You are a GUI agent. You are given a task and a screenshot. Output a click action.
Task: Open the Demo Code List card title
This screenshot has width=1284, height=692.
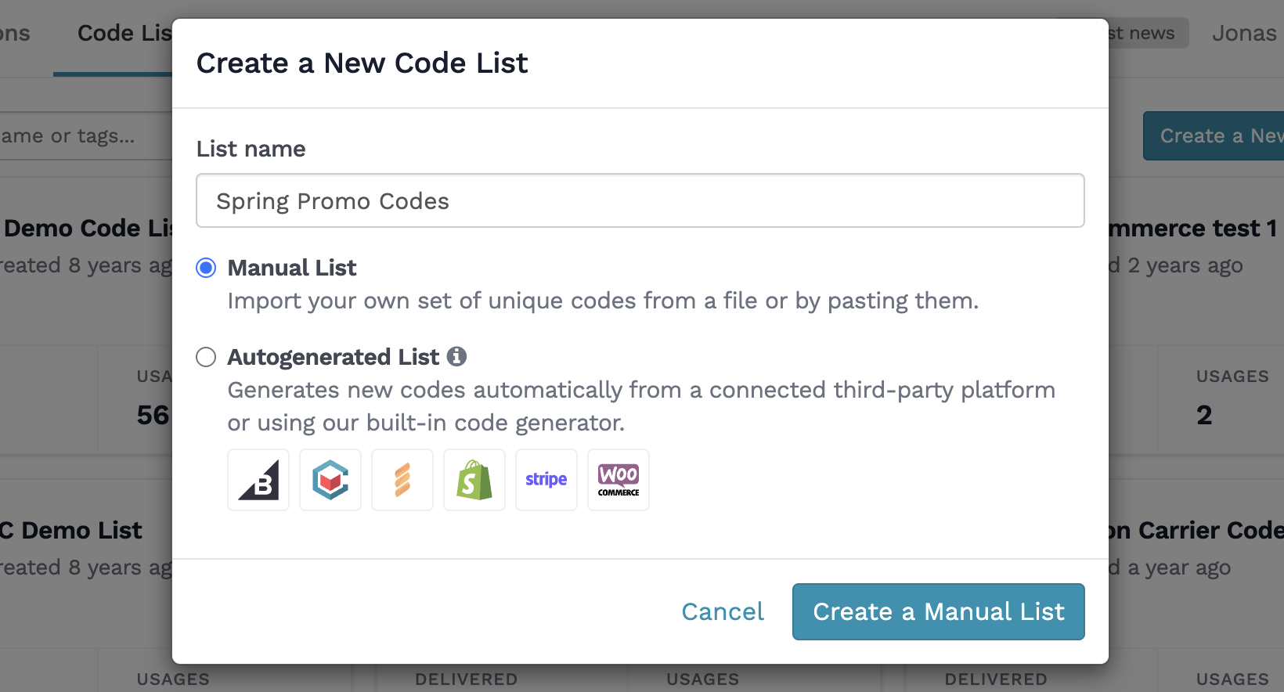click(86, 229)
